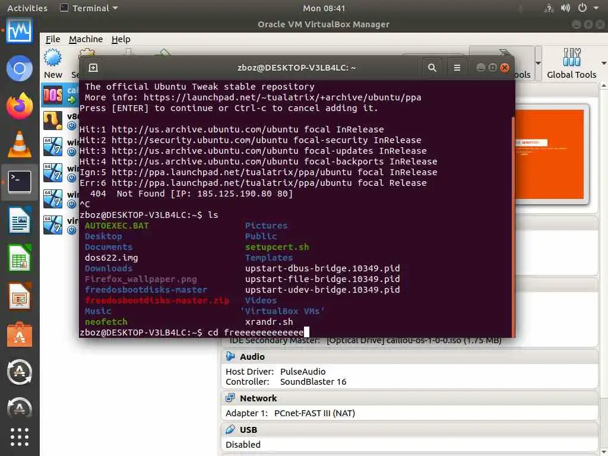Image resolution: width=608 pixels, height=456 pixels.
Task: Open the lower updater icon in dock
Action: (x=20, y=407)
